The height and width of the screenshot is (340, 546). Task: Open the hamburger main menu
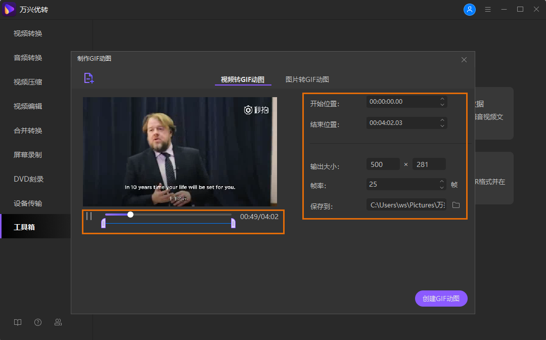[x=488, y=10]
